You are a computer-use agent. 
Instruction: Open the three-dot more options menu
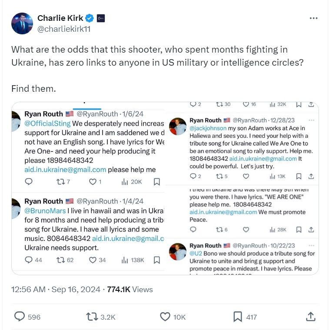(313, 18)
